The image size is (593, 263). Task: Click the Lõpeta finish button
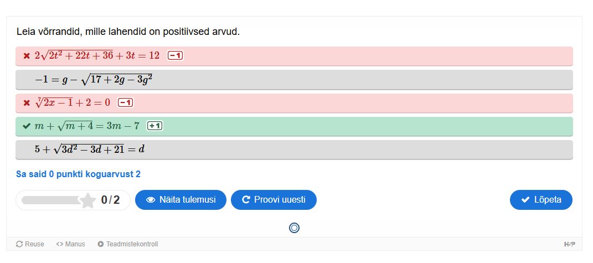541,200
